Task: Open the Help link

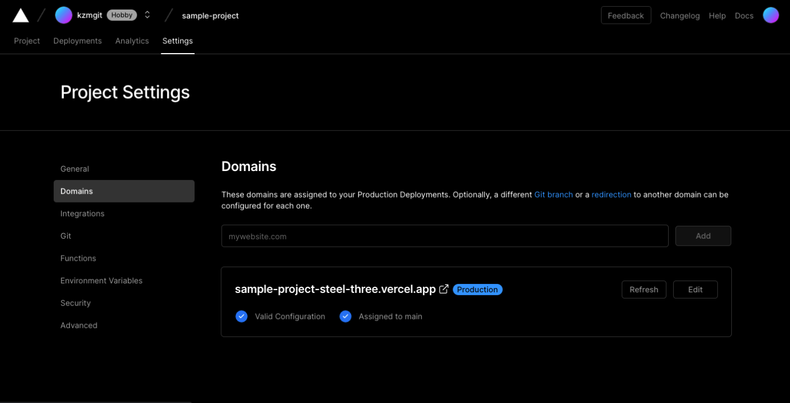Action: pyautogui.click(x=717, y=16)
